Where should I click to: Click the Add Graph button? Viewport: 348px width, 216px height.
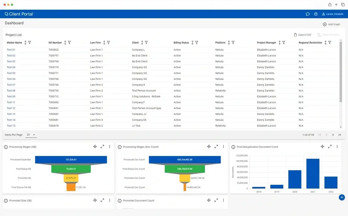coord(331,24)
